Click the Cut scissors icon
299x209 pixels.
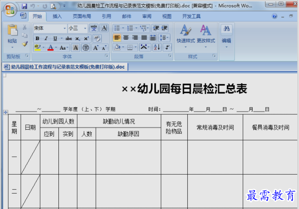pyautogui.click(x=25, y=28)
